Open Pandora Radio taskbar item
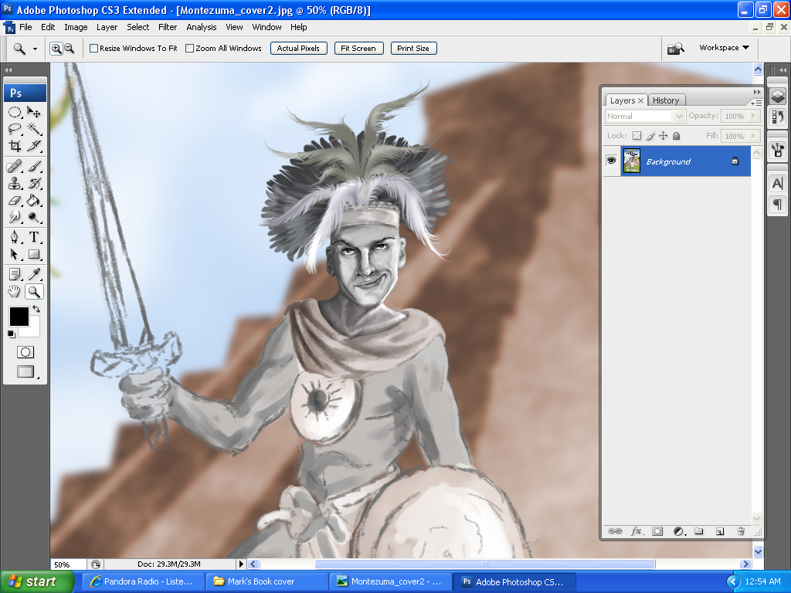This screenshot has height=593, width=791. 143,582
